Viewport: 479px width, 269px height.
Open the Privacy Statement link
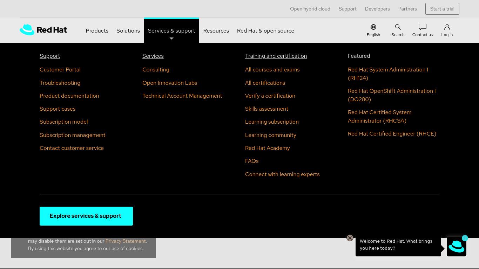pos(126,241)
